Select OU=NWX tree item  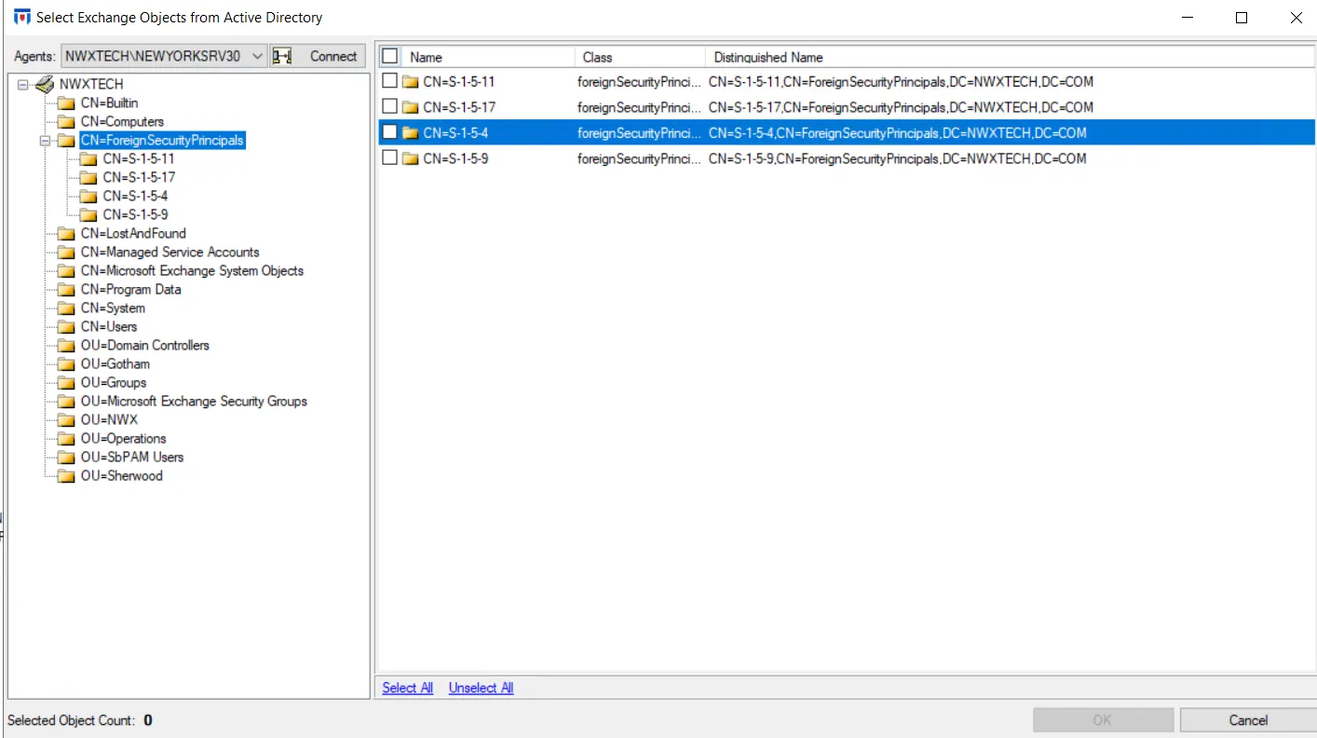click(109, 420)
